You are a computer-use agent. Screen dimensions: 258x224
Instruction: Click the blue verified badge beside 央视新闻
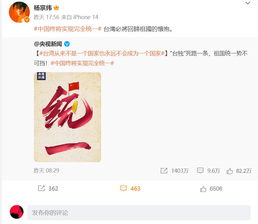click(67, 44)
